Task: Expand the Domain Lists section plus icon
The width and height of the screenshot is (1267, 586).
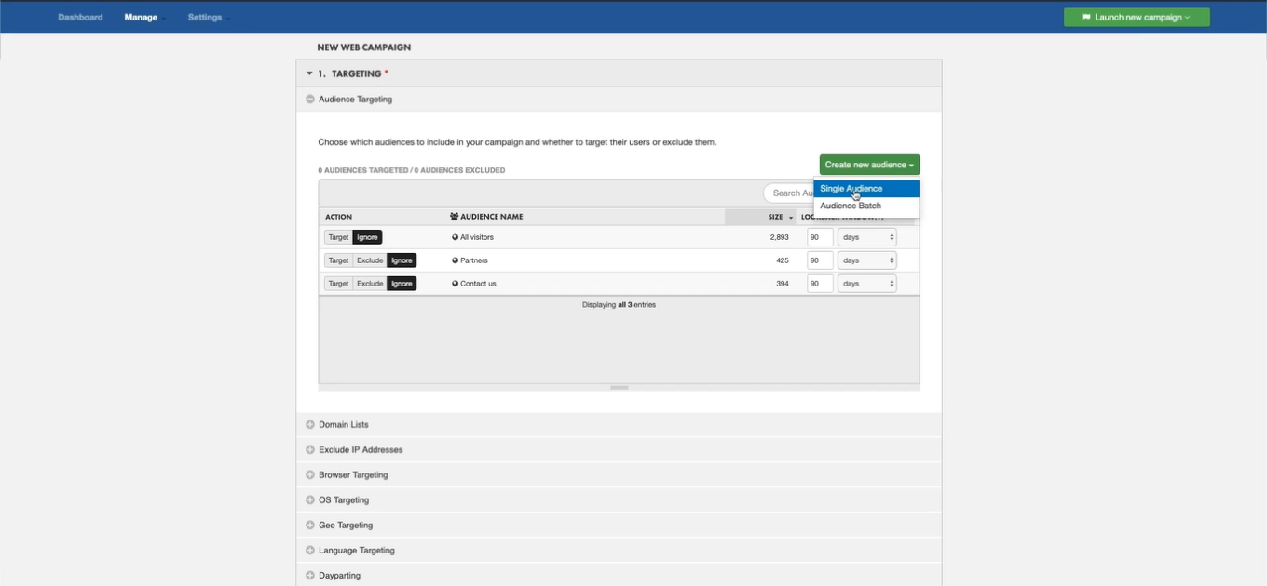Action: point(310,425)
